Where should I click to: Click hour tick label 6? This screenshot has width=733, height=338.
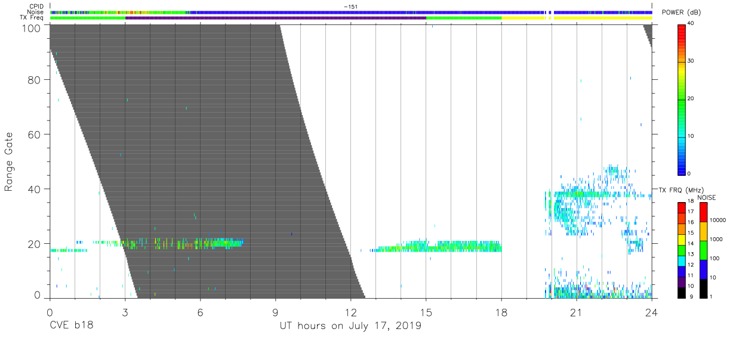point(200,312)
